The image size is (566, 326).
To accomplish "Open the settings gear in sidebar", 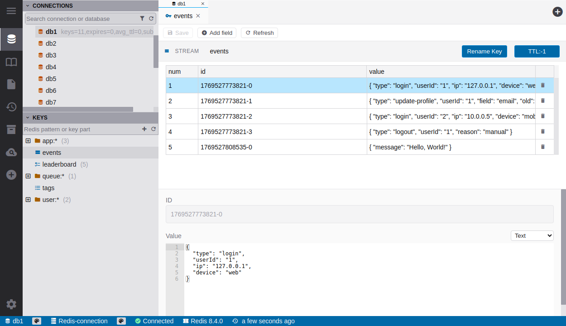I will [11, 304].
